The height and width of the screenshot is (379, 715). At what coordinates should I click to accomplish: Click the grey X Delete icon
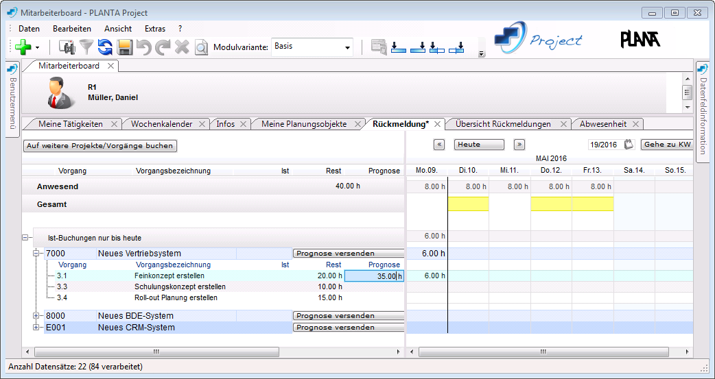(182, 47)
